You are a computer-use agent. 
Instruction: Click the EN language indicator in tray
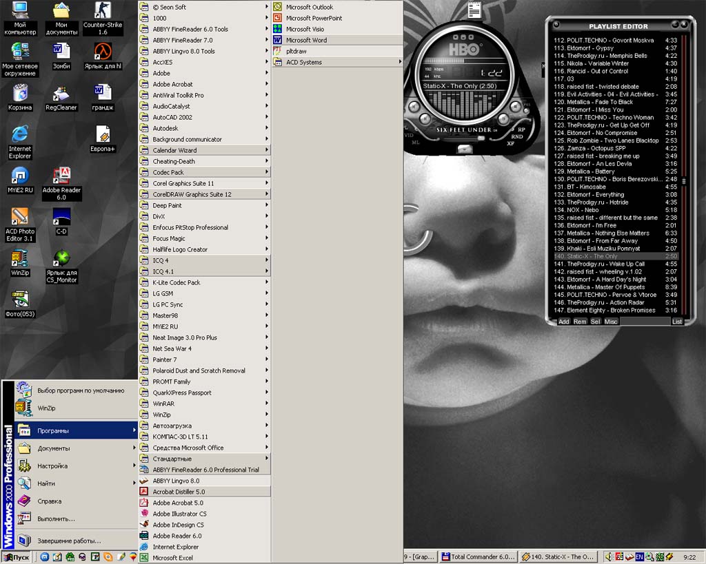(639, 557)
